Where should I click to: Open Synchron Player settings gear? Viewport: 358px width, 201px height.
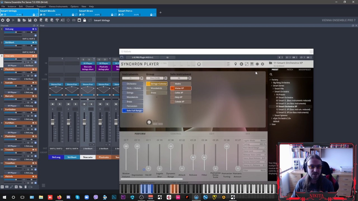pos(263,64)
